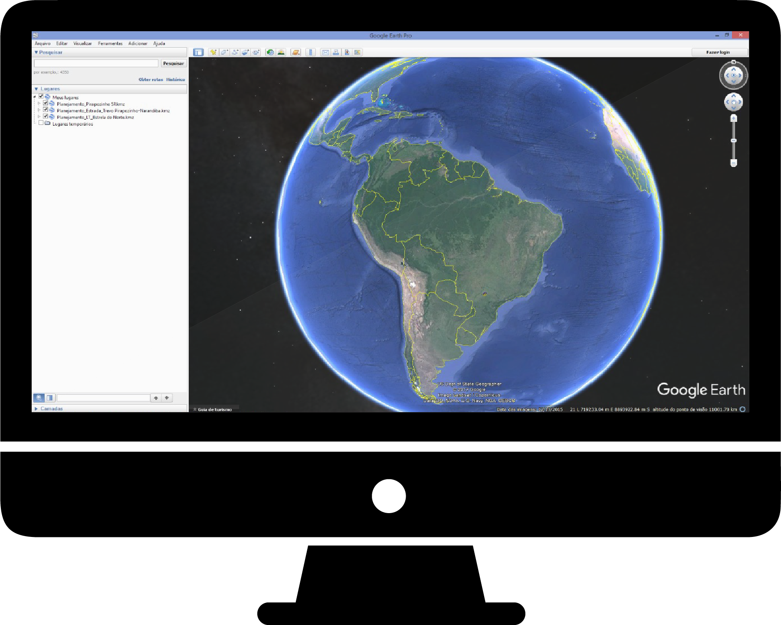The width and height of the screenshot is (781, 625).
Task: Check the Lugares temporários checkbox
Action: click(41, 123)
